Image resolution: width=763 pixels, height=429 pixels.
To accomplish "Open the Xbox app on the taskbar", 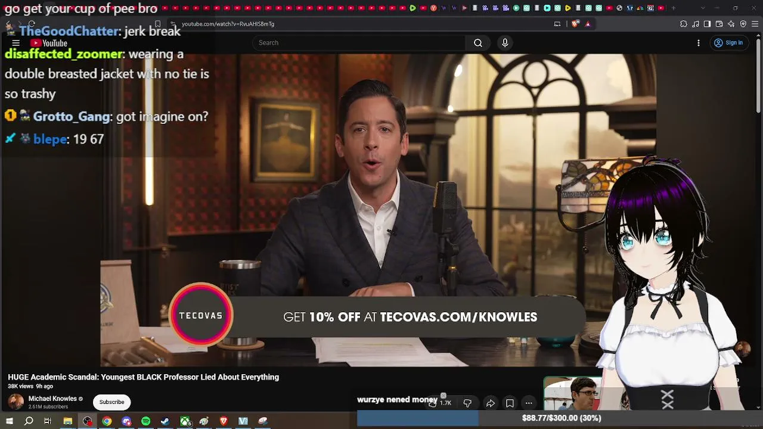I will (185, 421).
